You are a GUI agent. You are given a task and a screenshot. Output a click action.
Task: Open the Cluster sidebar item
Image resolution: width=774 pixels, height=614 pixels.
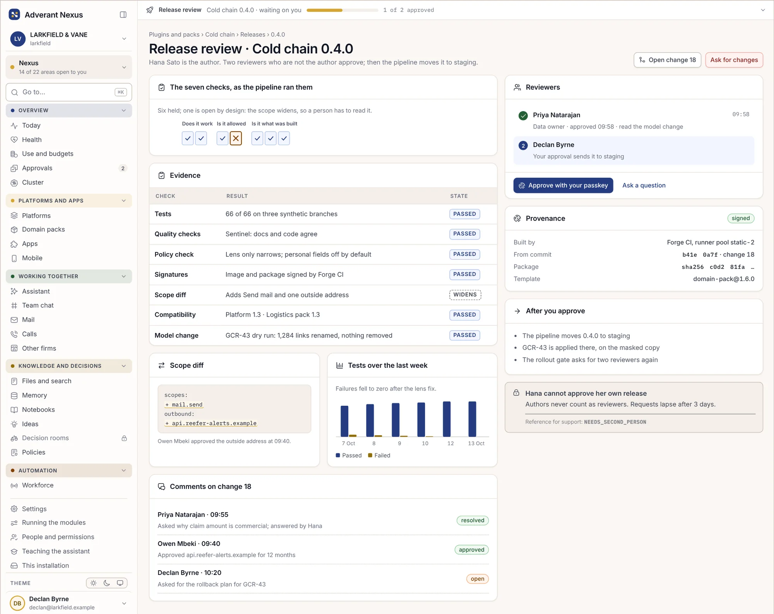click(x=69, y=182)
